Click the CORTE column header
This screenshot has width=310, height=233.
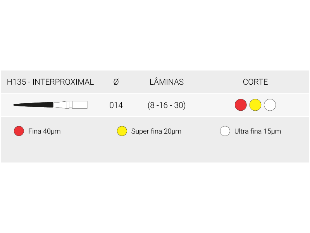pyautogui.click(x=255, y=82)
